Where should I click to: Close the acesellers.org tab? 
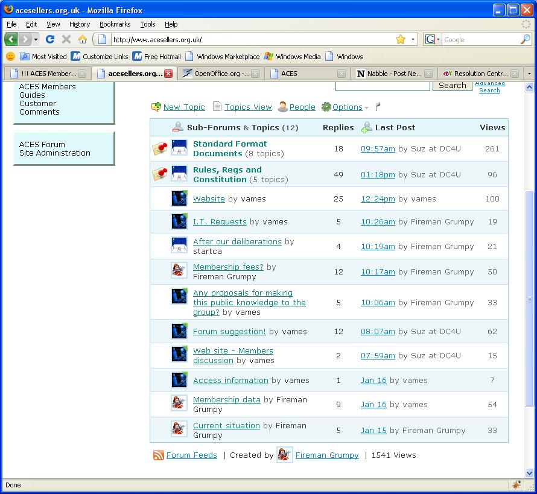(168, 74)
